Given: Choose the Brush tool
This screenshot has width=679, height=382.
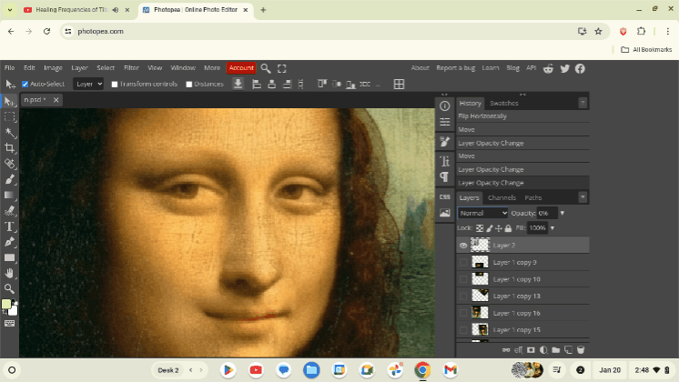Looking at the screenshot, I should click(10, 179).
